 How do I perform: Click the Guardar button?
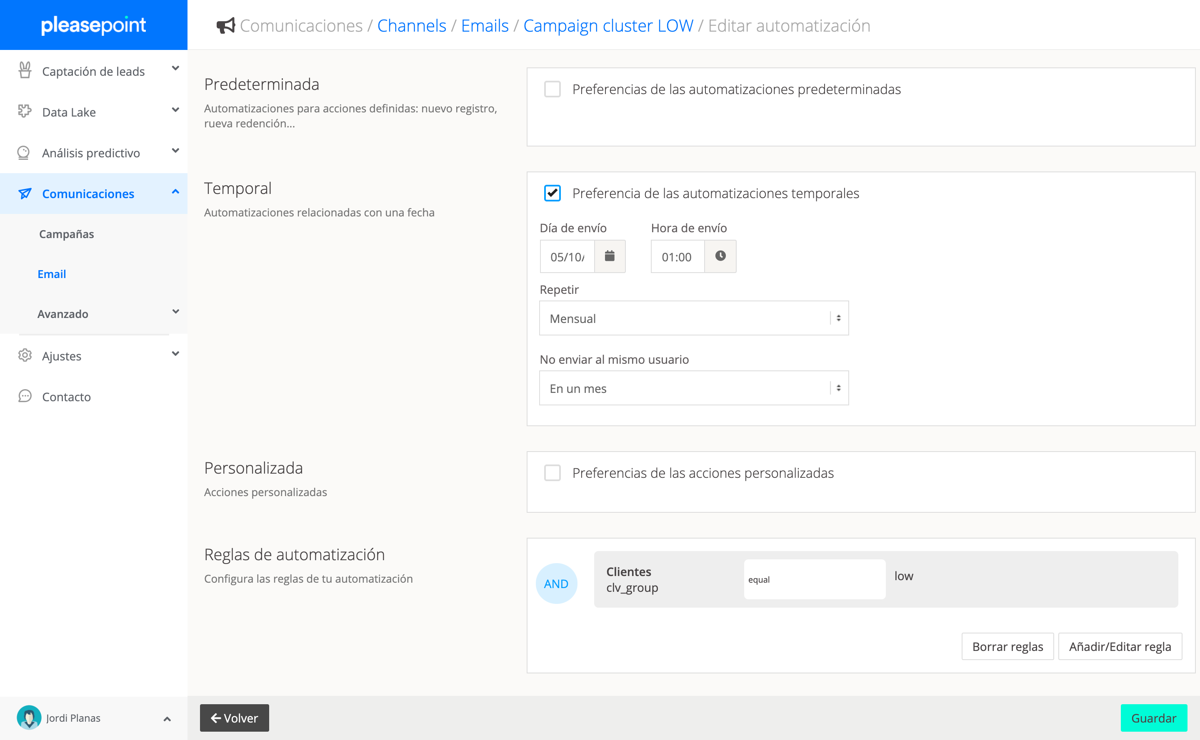pos(1153,718)
